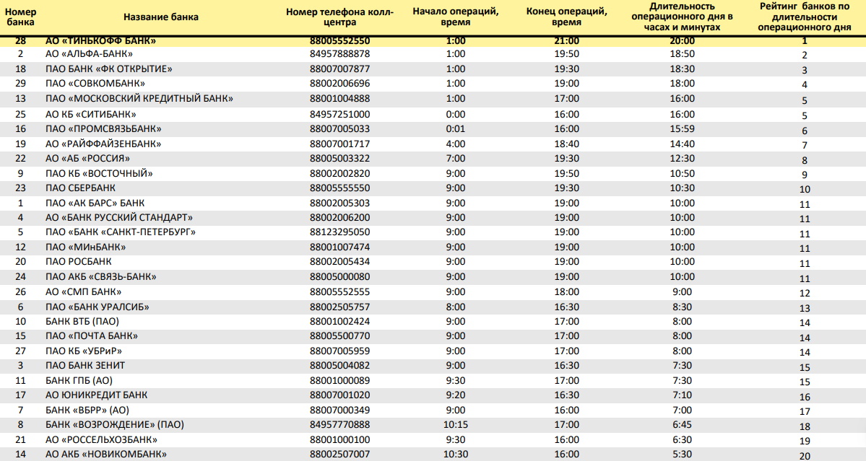Select ПАО «МОСКОВСКИЙ КРЕДИТНЫЙ БАНК» cell

[139, 99]
